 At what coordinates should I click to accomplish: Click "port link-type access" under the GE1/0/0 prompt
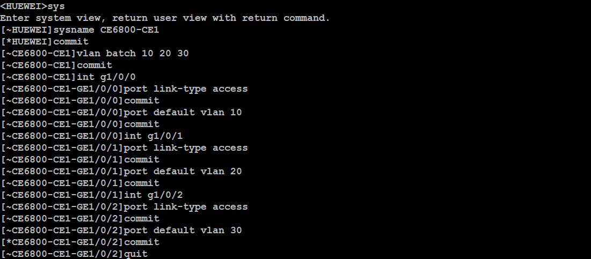click(186, 89)
